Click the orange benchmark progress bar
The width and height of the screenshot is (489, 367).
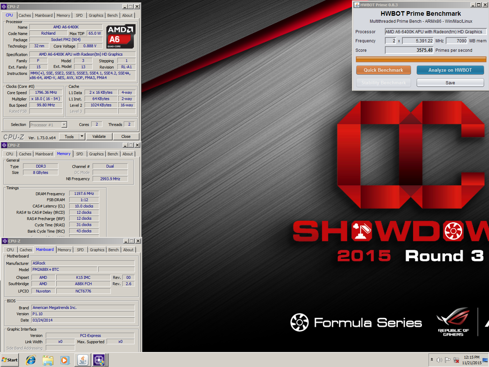421,59
